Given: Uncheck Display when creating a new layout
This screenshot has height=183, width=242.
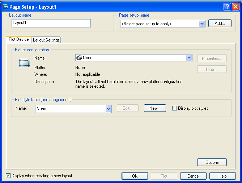Looking at the screenshot, I should point(8,176).
